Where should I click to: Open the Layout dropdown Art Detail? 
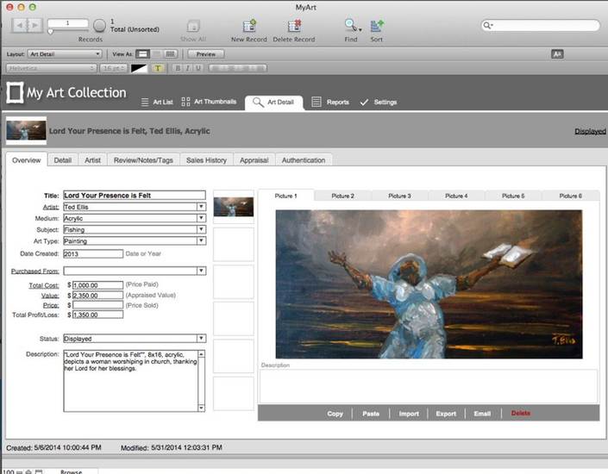tap(65, 54)
